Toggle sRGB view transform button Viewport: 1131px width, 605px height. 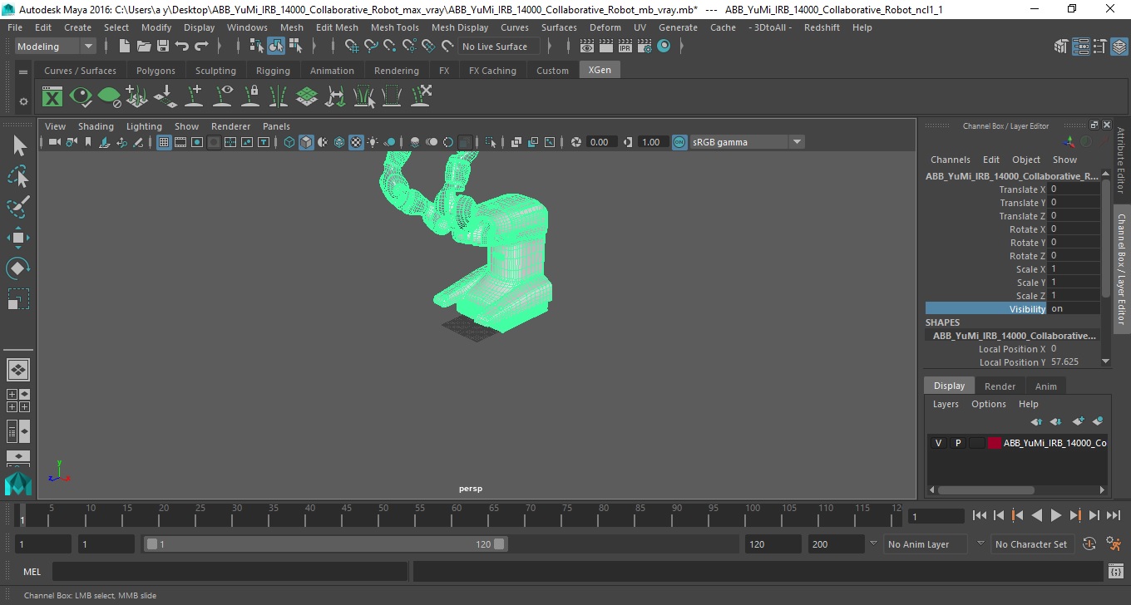pyautogui.click(x=679, y=142)
